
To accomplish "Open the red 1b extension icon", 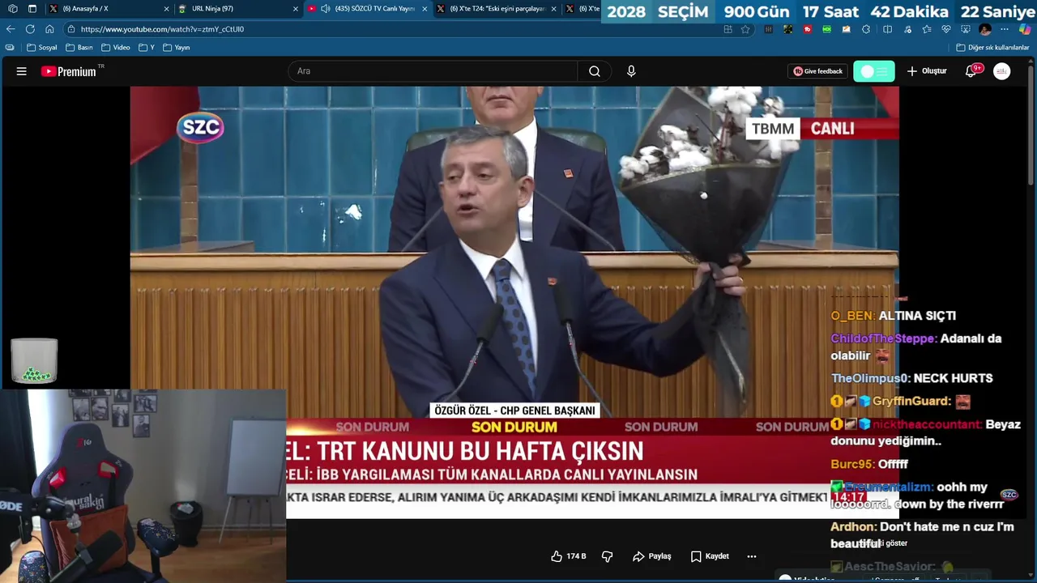I will [x=807, y=29].
